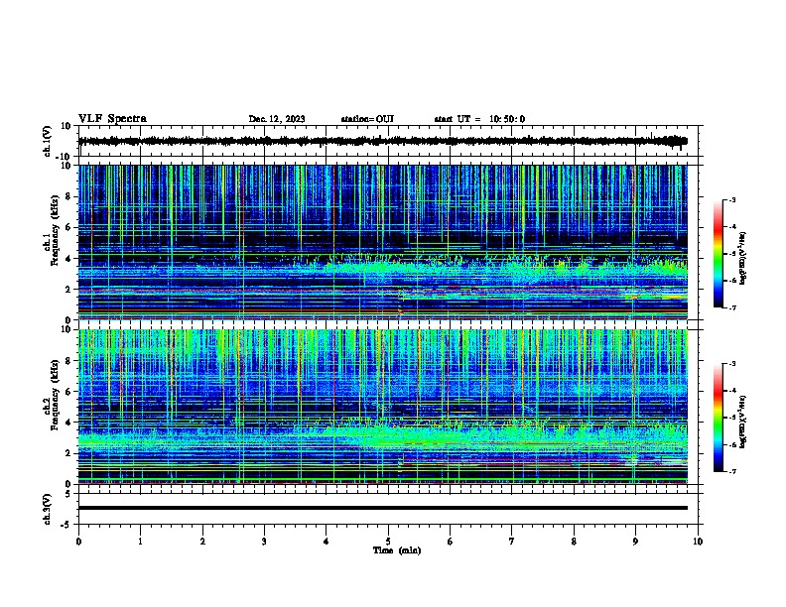Click the time axis tick label '5'
This screenshot has height=607, width=786.
(388, 542)
